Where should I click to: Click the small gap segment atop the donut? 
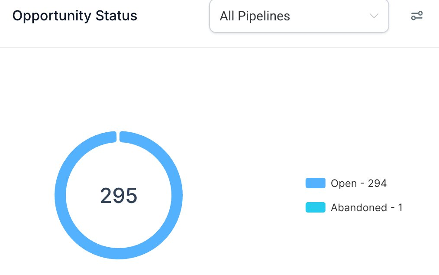pyautogui.click(x=118, y=136)
